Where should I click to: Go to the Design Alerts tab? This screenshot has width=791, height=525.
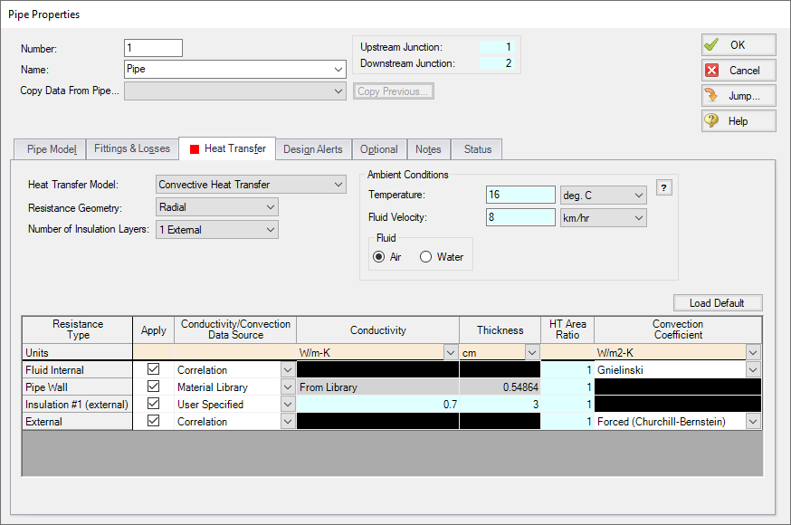[312, 149]
